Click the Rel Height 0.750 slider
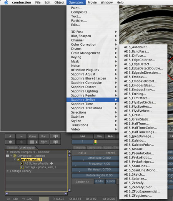Image resolution: width=173 pixels, height=201 pixels. pos(96,170)
